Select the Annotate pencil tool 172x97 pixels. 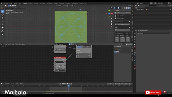(x=2, y=31)
